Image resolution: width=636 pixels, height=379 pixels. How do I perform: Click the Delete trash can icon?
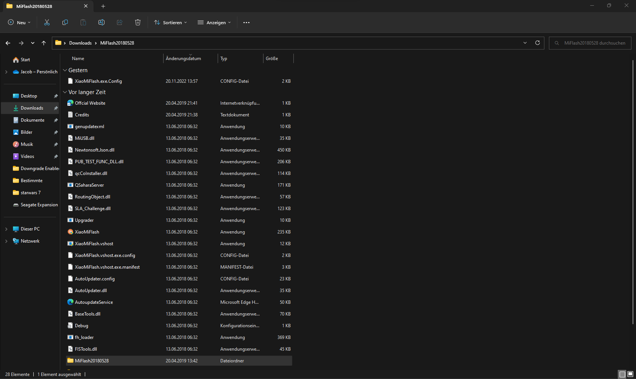[x=138, y=23]
